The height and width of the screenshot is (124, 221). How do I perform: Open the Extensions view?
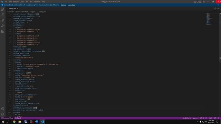point(3,31)
